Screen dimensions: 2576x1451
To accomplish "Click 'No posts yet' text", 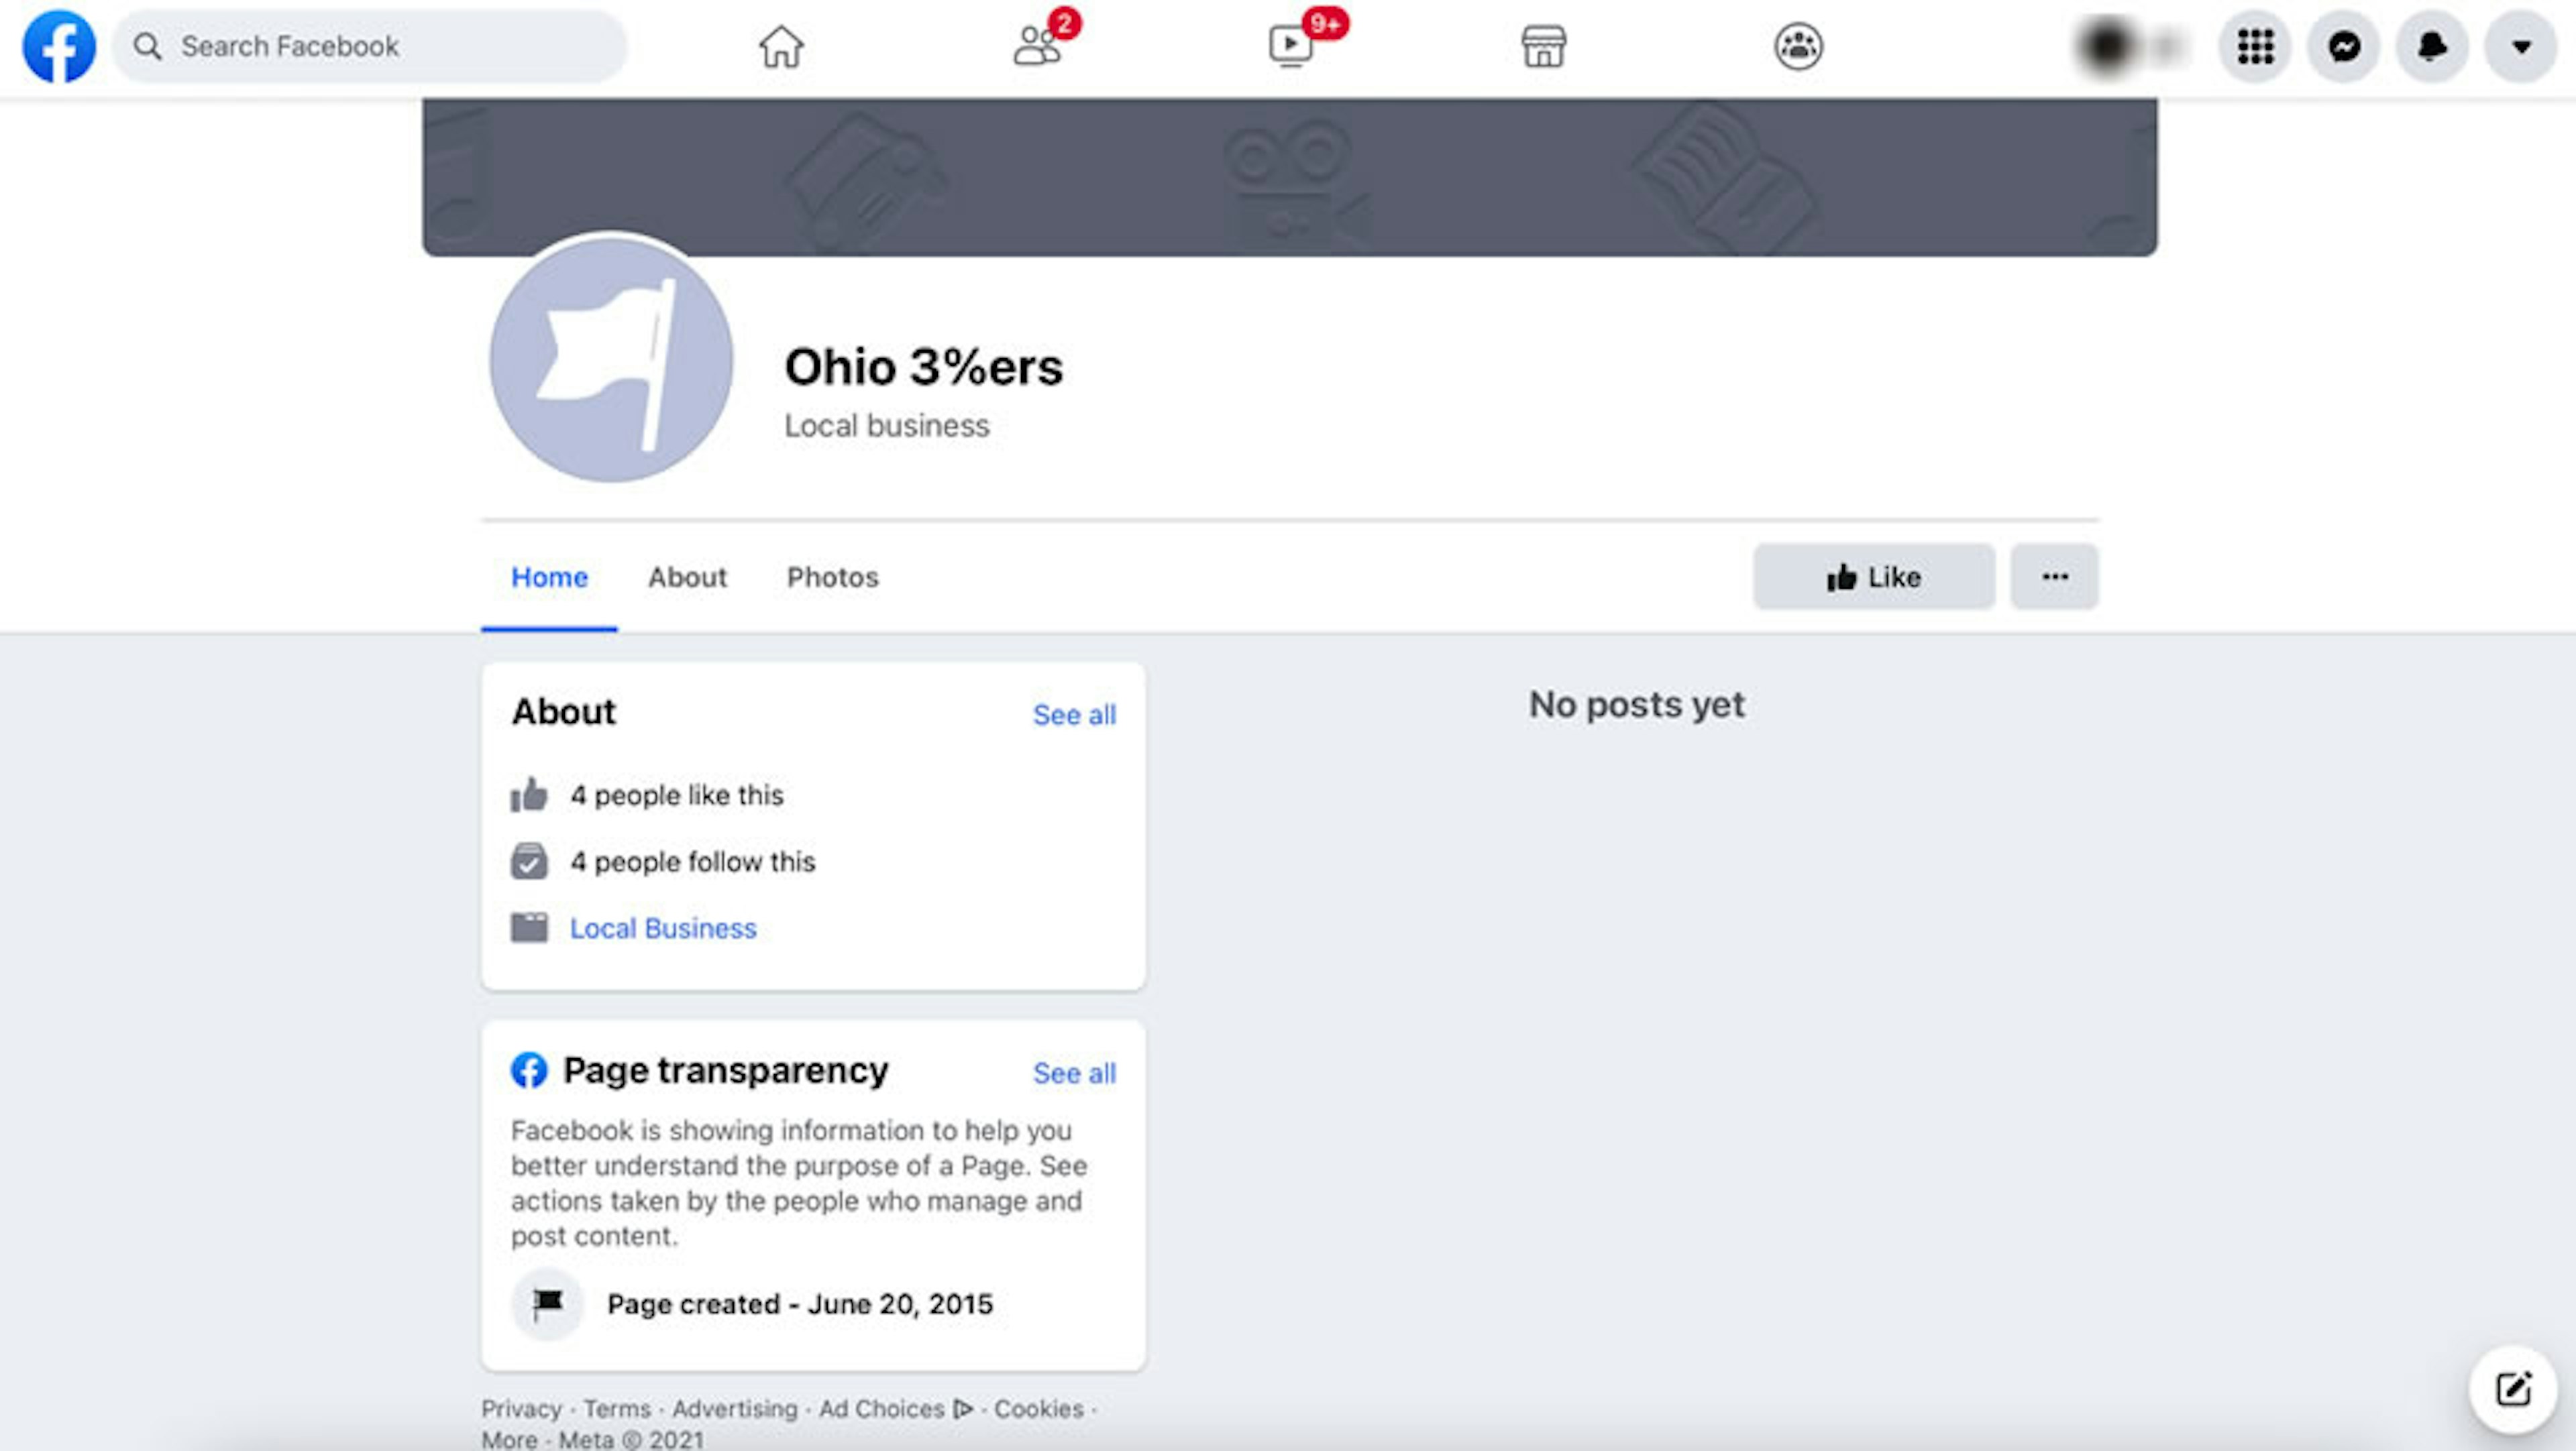I will [1637, 705].
